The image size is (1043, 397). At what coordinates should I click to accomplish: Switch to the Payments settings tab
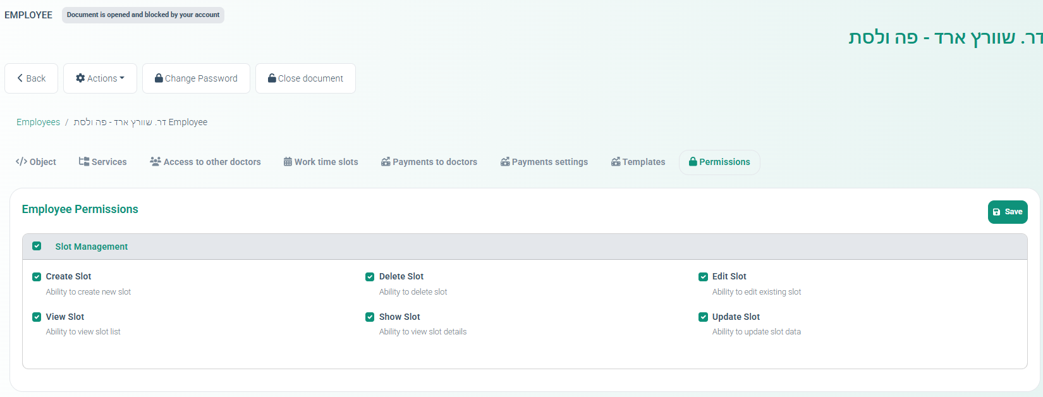[544, 162]
